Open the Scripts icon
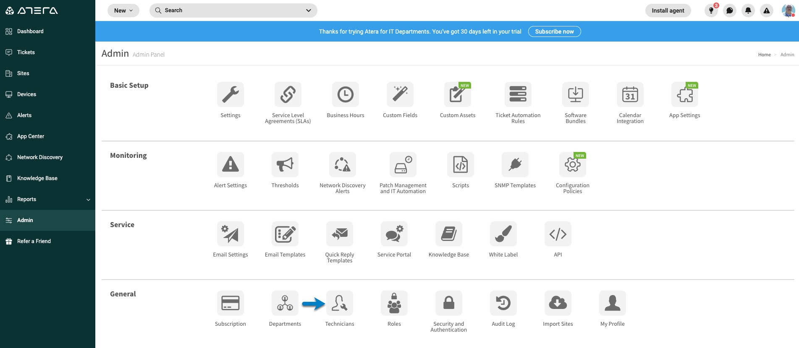 (x=461, y=165)
